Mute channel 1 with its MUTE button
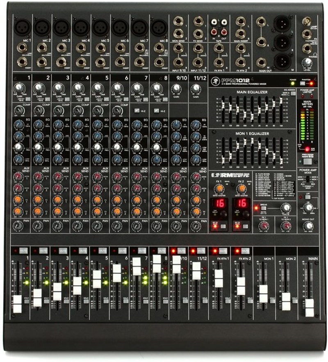This screenshot has width=328, height=362. pyautogui.click(x=23, y=250)
